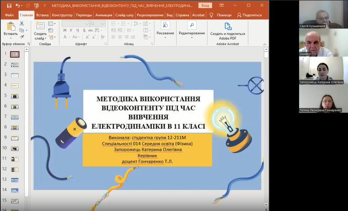Toggle text shadow (S)
Viewport: 348px width, 211px height.
[84, 30]
